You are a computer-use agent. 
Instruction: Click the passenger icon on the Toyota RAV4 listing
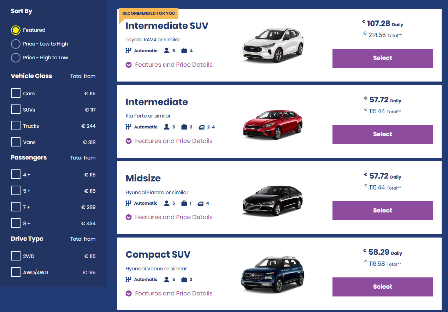[x=167, y=51]
